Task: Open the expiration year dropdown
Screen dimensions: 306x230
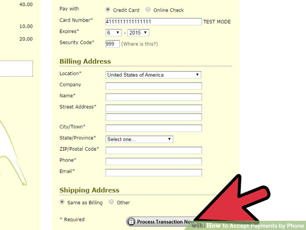Action: coord(138,33)
